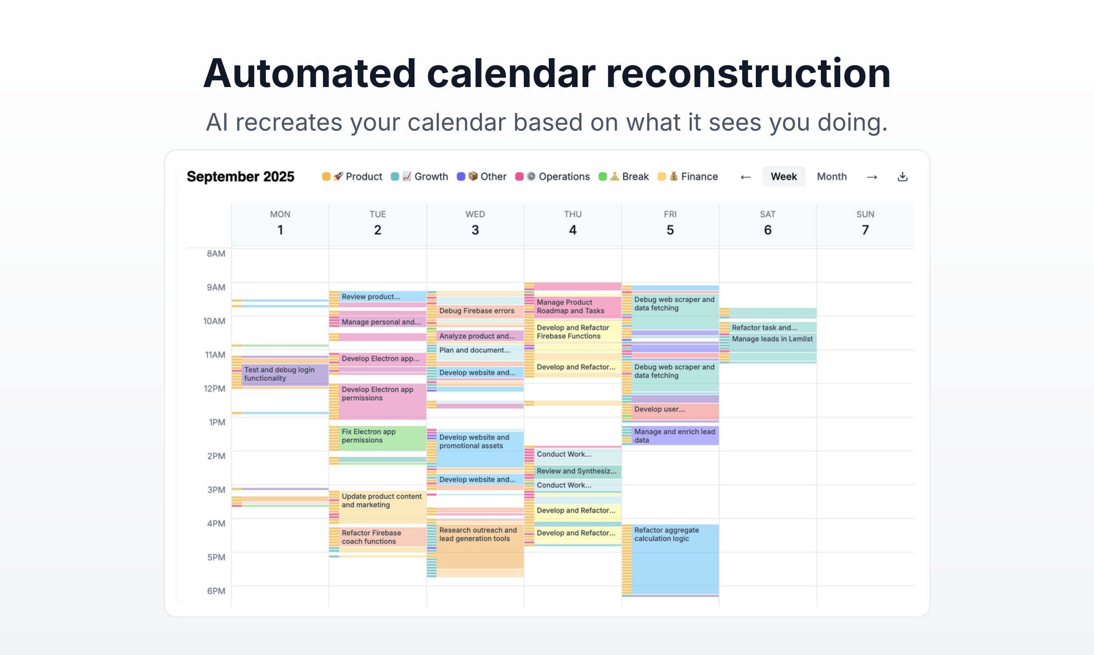Switch to the Month view tab
This screenshot has width=1094, height=655.
(832, 177)
